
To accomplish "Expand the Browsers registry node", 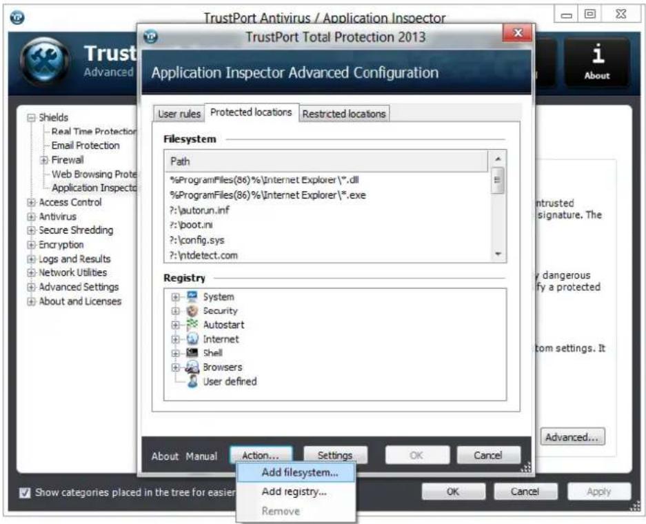I will click(x=175, y=367).
